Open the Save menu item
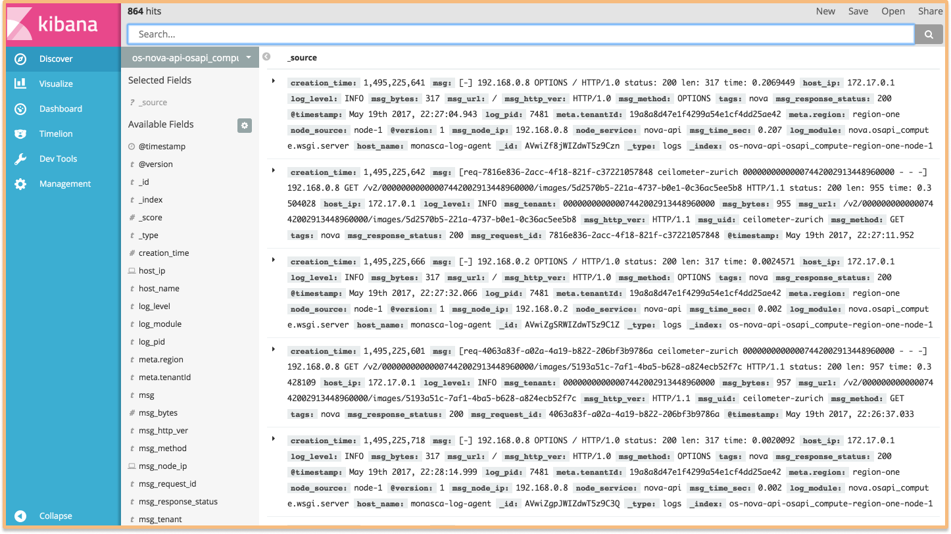 click(858, 11)
